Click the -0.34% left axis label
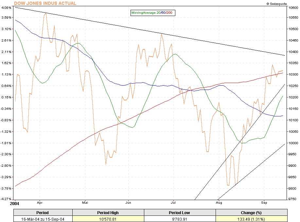The height and width of the screenshot is (222, 300). (6, 109)
